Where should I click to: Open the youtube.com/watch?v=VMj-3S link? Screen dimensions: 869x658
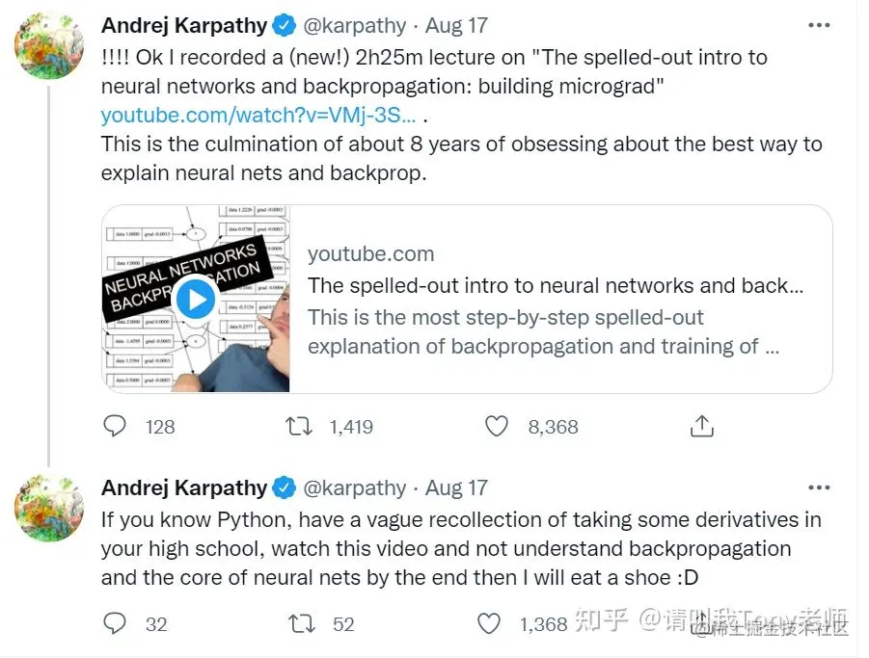coord(258,116)
